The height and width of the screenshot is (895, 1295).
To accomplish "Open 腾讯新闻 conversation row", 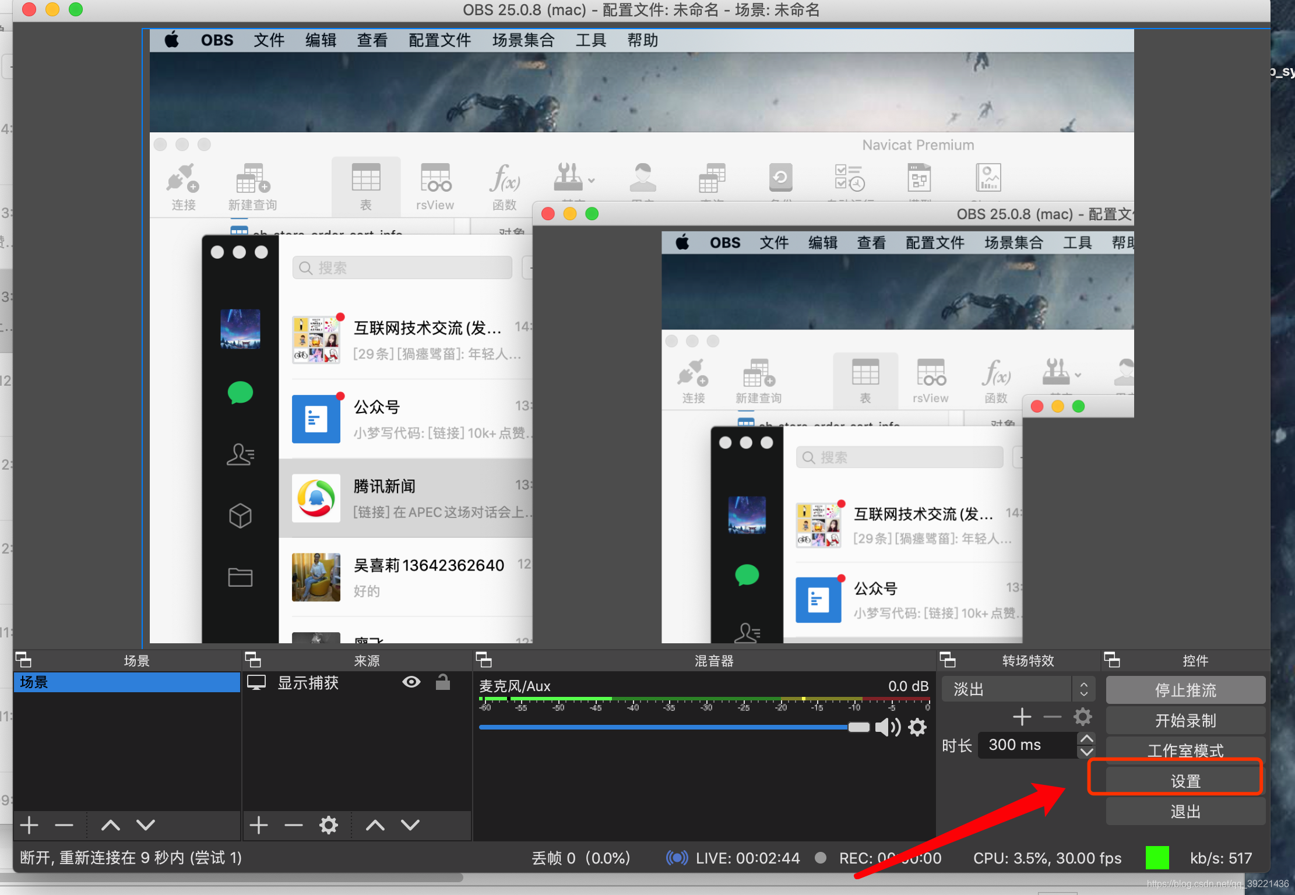I will (407, 498).
